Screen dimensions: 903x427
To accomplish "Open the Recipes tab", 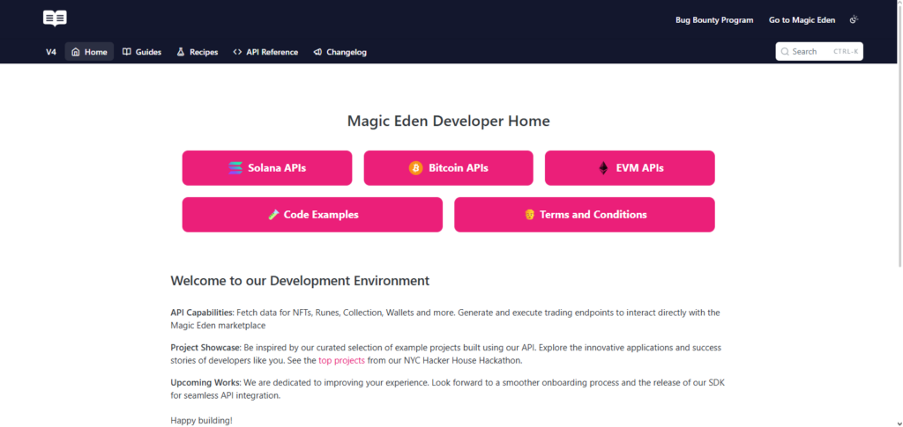I will (197, 52).
